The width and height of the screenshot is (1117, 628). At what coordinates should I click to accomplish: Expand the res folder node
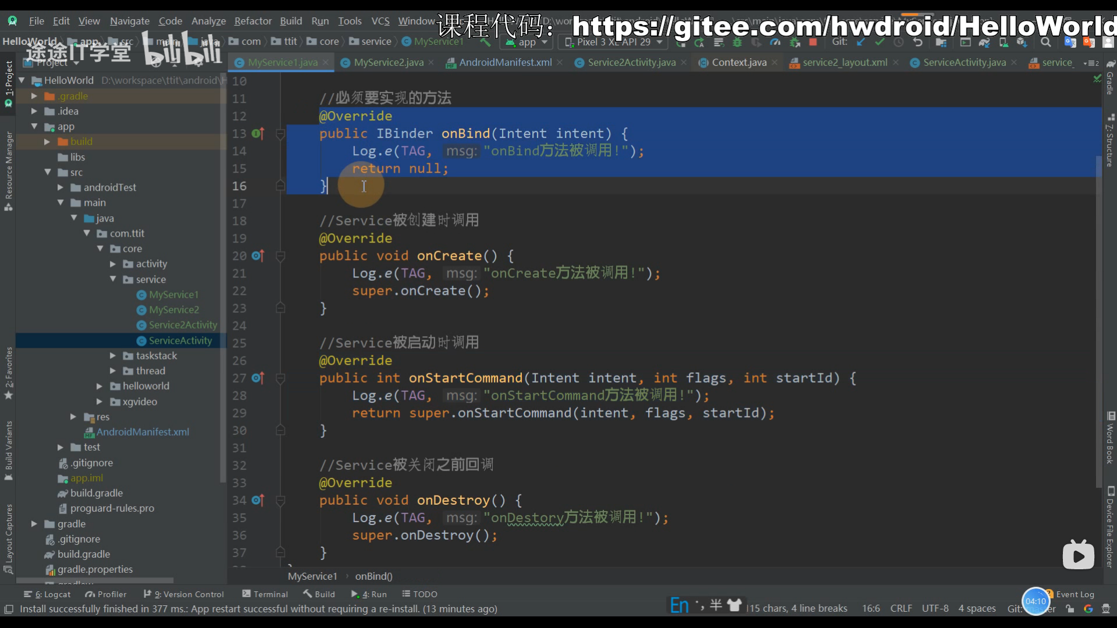click(73, 417)
